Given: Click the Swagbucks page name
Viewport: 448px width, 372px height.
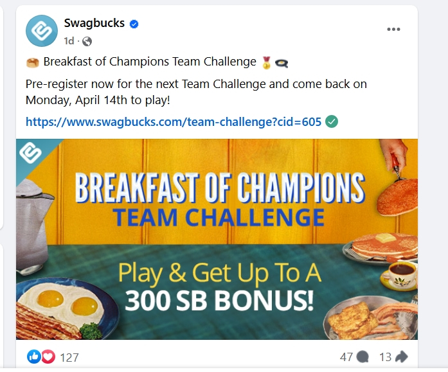Looking at the screenshot, I should pos(94,23).
